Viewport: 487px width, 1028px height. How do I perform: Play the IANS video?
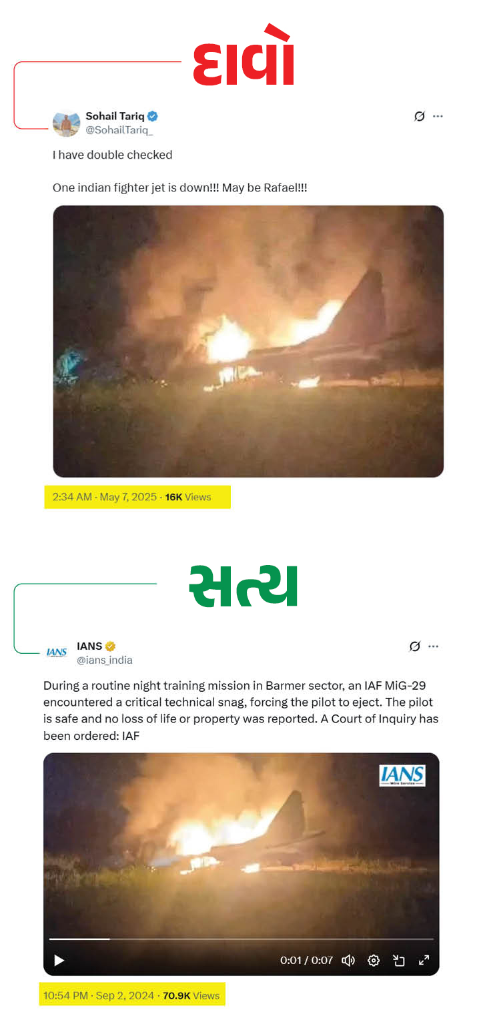tap(59, 961)
